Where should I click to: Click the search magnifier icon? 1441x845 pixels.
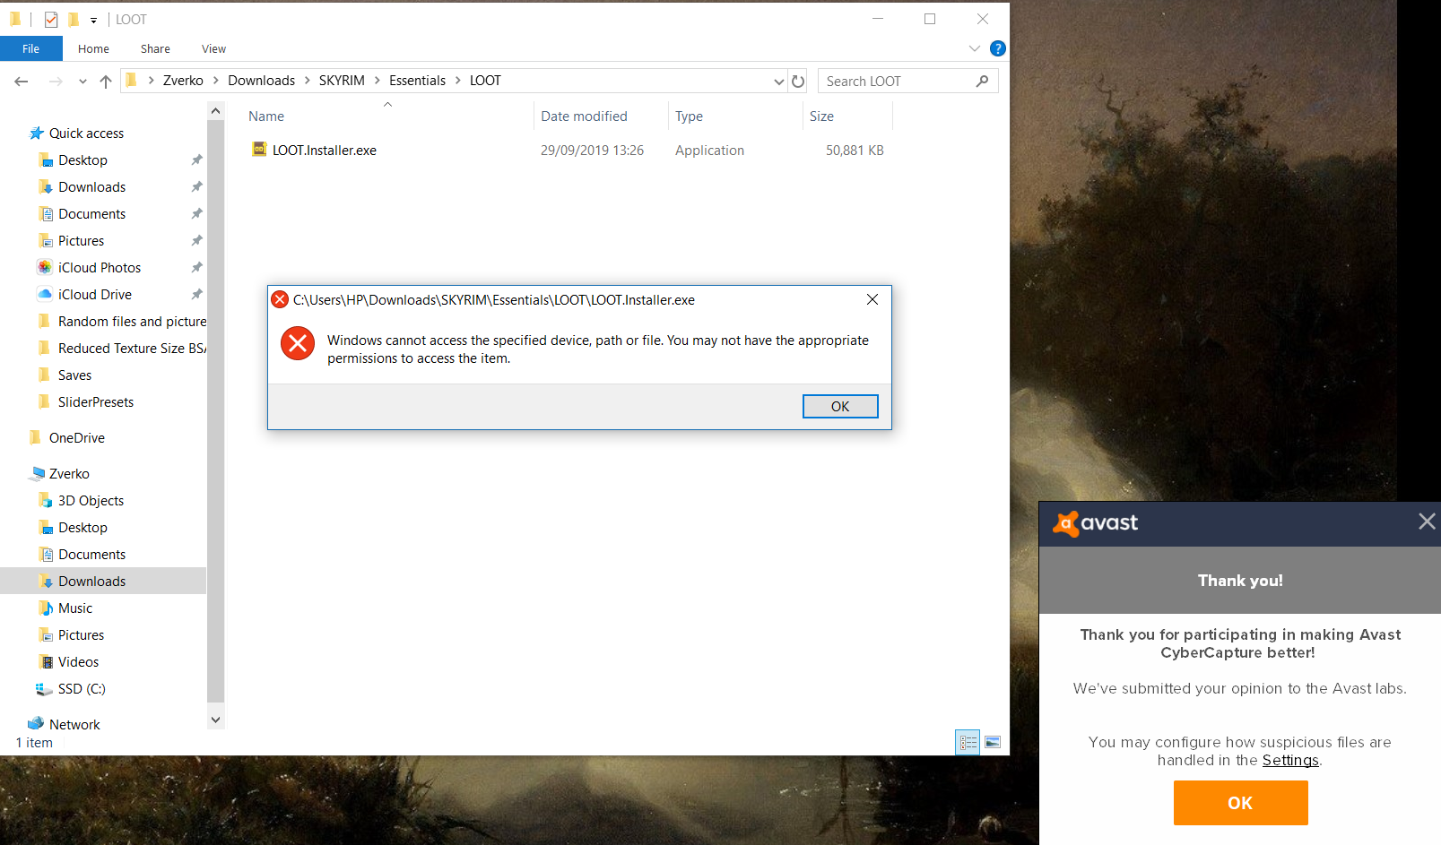coord(982,82)
